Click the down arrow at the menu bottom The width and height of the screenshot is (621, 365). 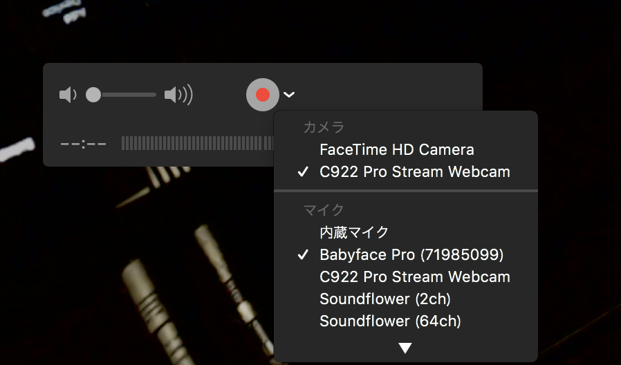405,348
